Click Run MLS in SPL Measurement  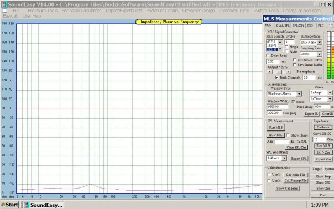point(276,127)
